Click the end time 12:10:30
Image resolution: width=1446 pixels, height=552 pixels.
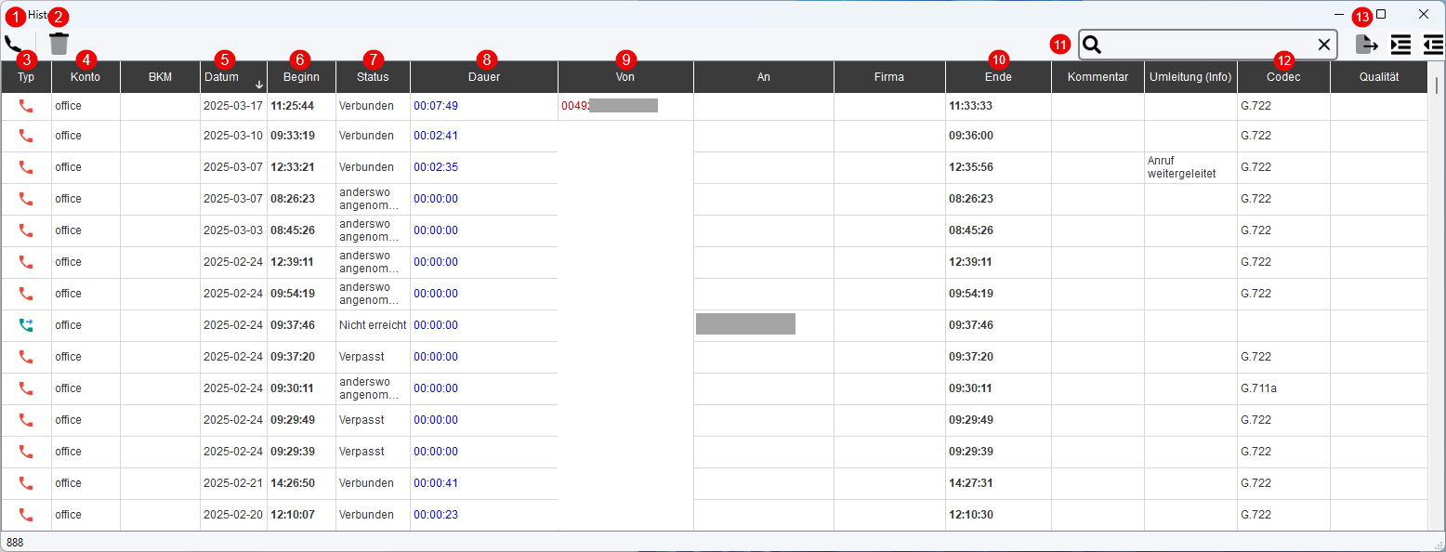[970, 515]
